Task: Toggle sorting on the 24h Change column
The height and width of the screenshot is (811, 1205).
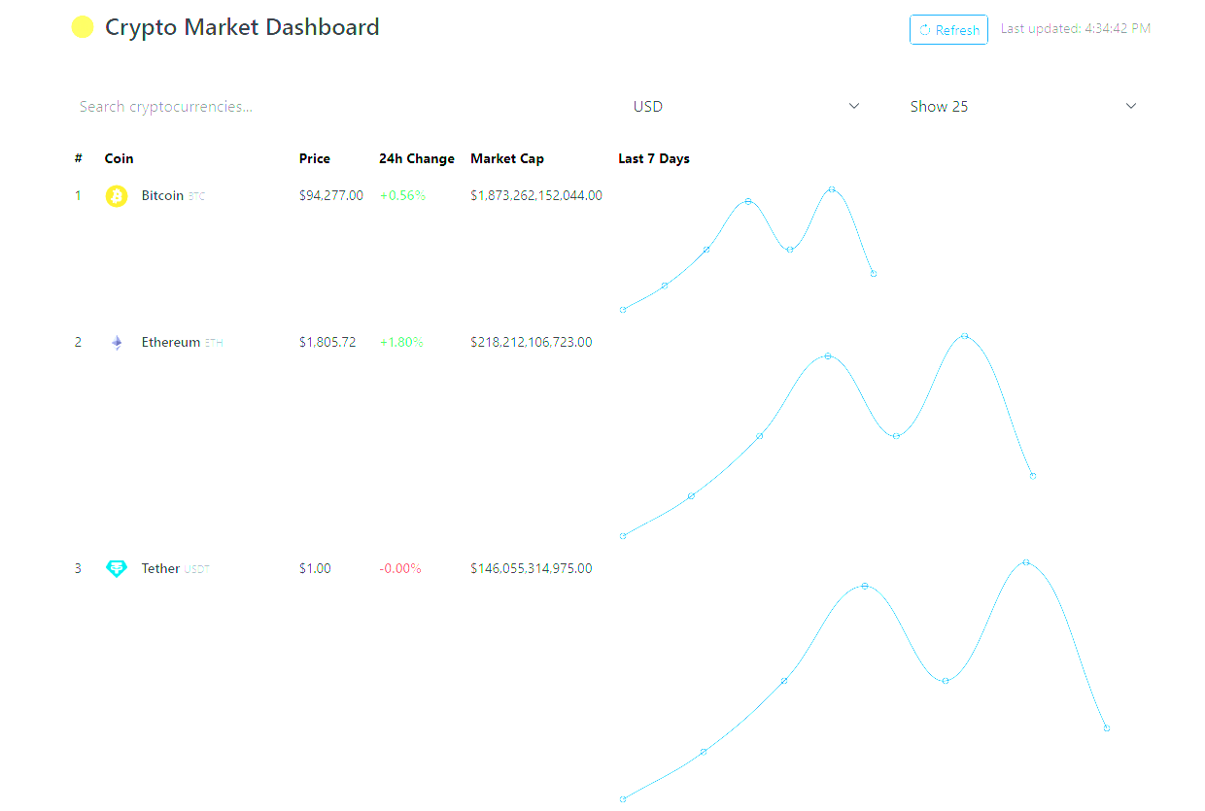Action: point(417,158)
